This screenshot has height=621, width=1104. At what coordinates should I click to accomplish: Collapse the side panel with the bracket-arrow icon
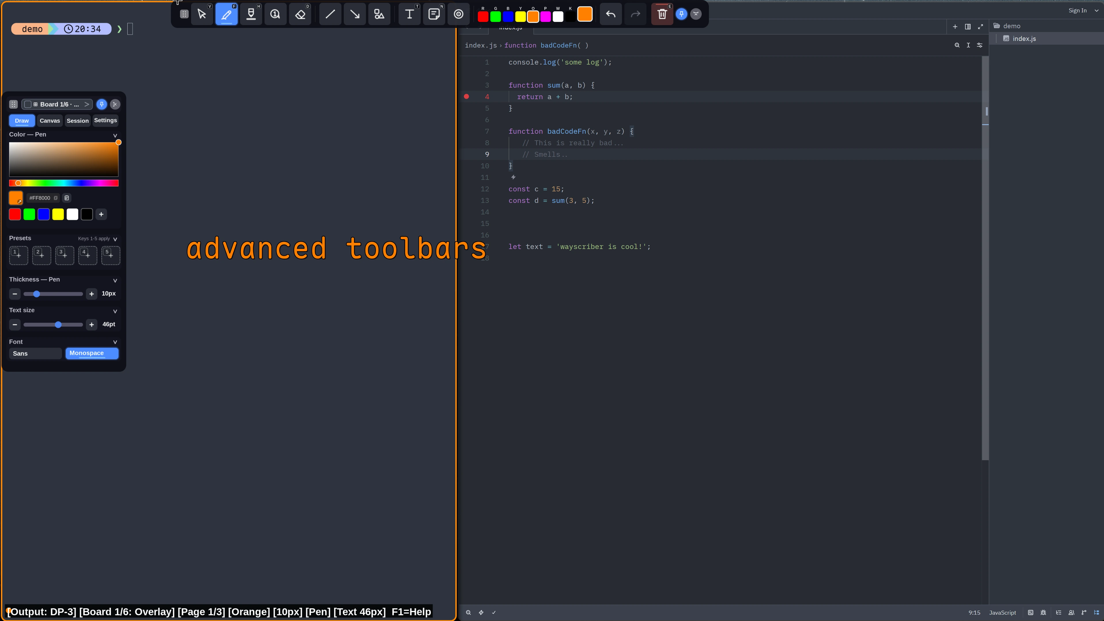coord(115,104)
